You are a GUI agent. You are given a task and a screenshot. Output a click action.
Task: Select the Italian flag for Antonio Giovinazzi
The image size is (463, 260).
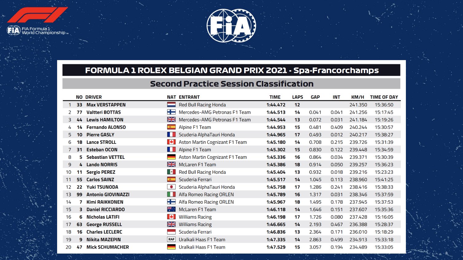pos(171,194)
